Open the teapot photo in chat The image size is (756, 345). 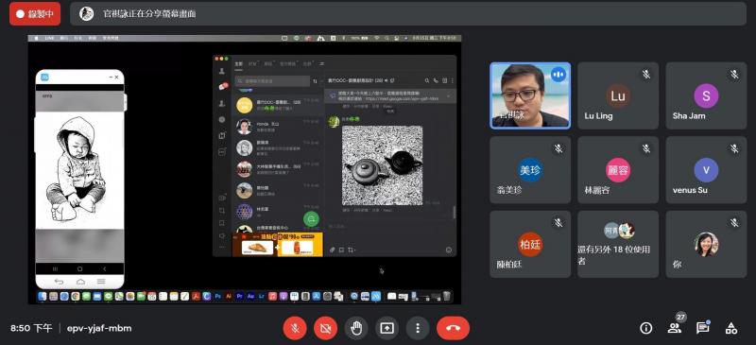pos(383,165)
